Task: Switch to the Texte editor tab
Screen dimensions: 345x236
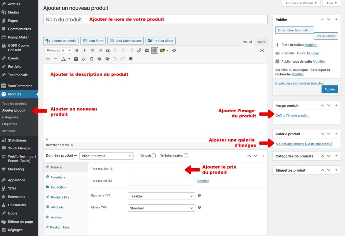Action: pyautogui.click(x=261, y=42)
